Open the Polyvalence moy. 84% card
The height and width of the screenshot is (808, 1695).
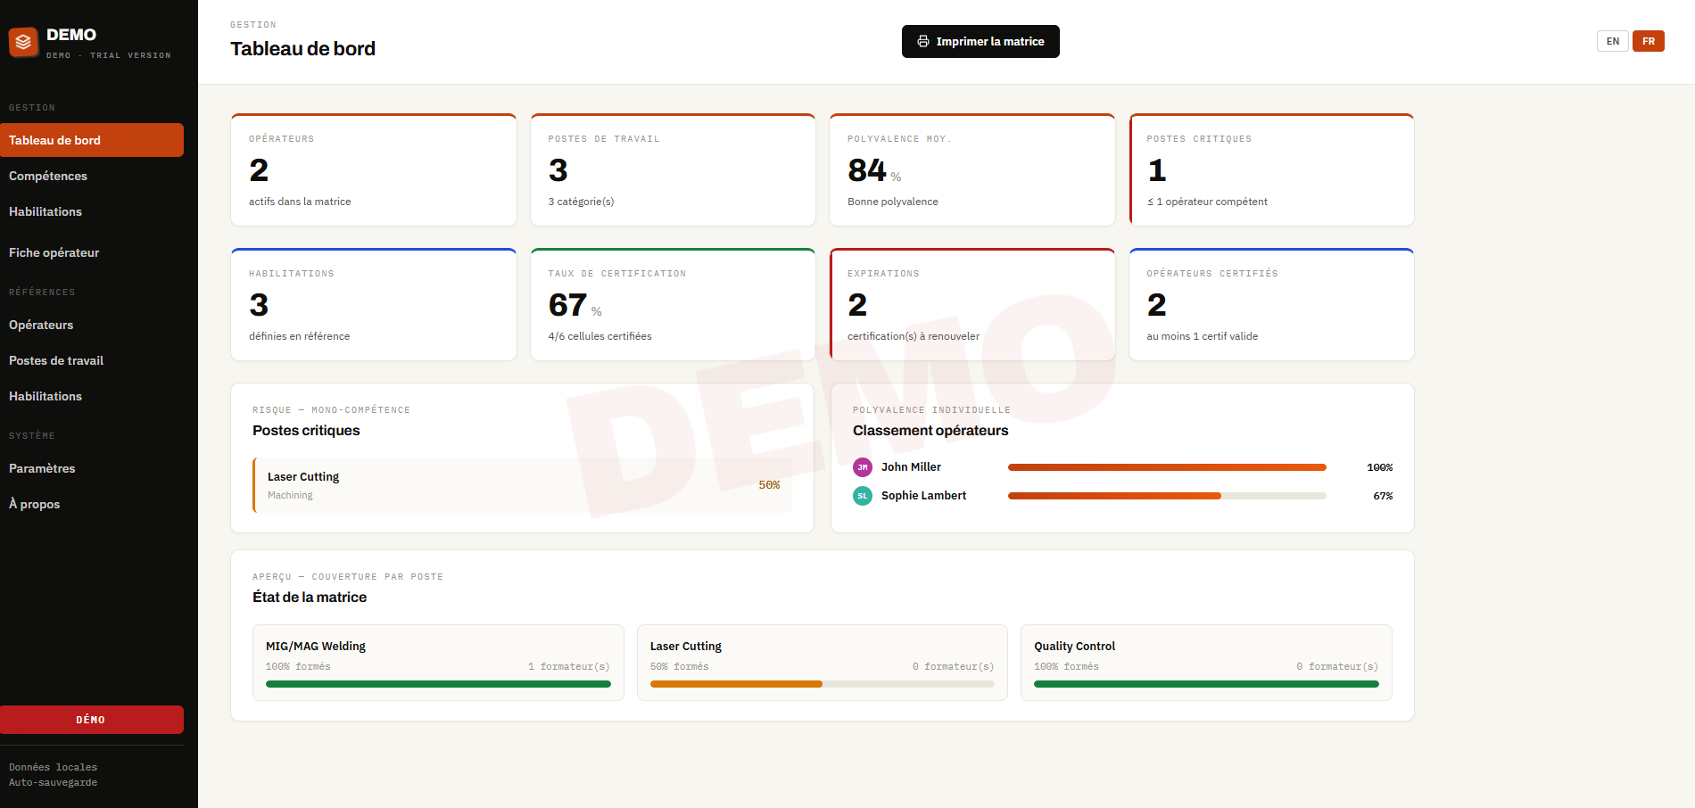[972, 169]
